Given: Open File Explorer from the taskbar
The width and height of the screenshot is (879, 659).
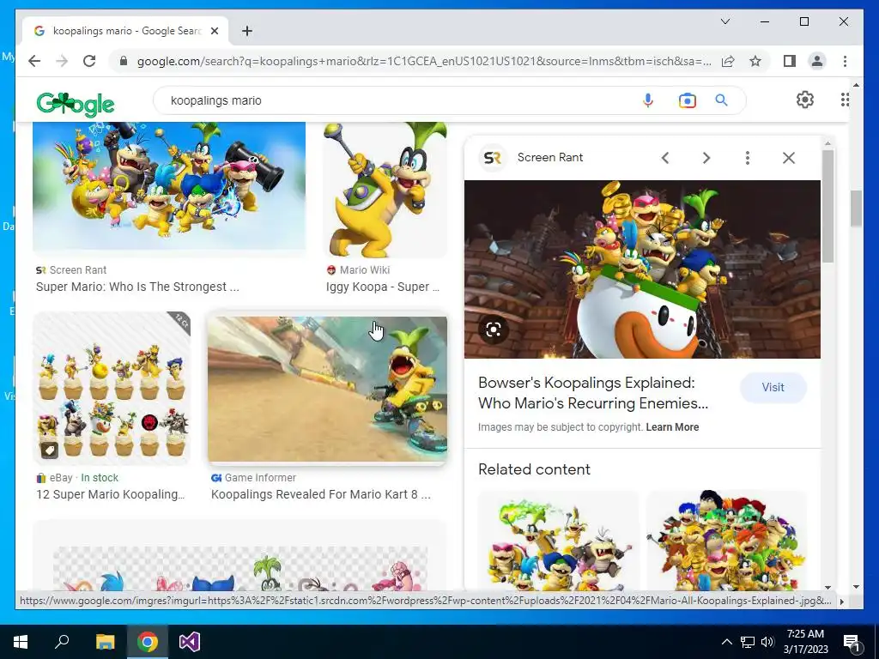Looking at the screenshot, I should (x=105, y=642).
